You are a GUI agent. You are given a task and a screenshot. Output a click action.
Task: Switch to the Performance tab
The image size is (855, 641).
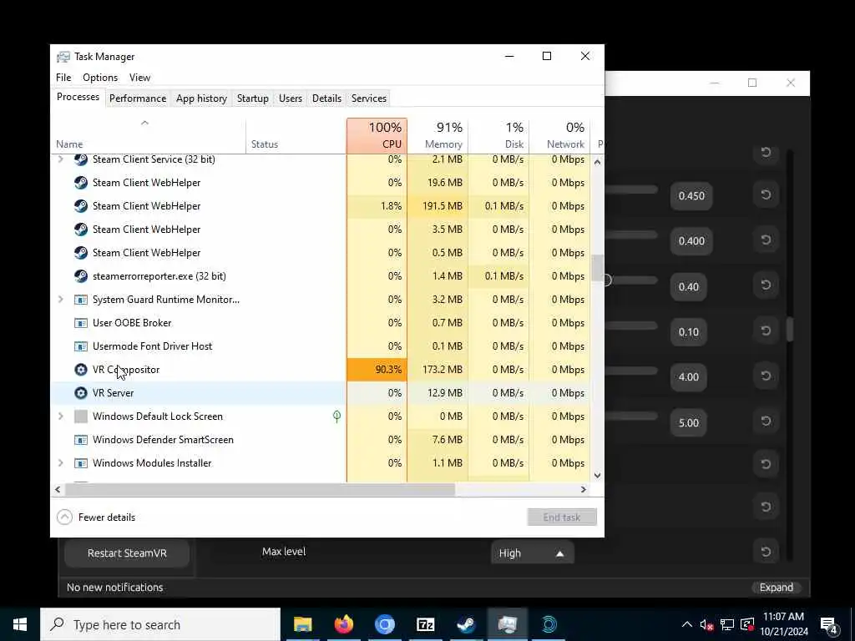[138, 98]
